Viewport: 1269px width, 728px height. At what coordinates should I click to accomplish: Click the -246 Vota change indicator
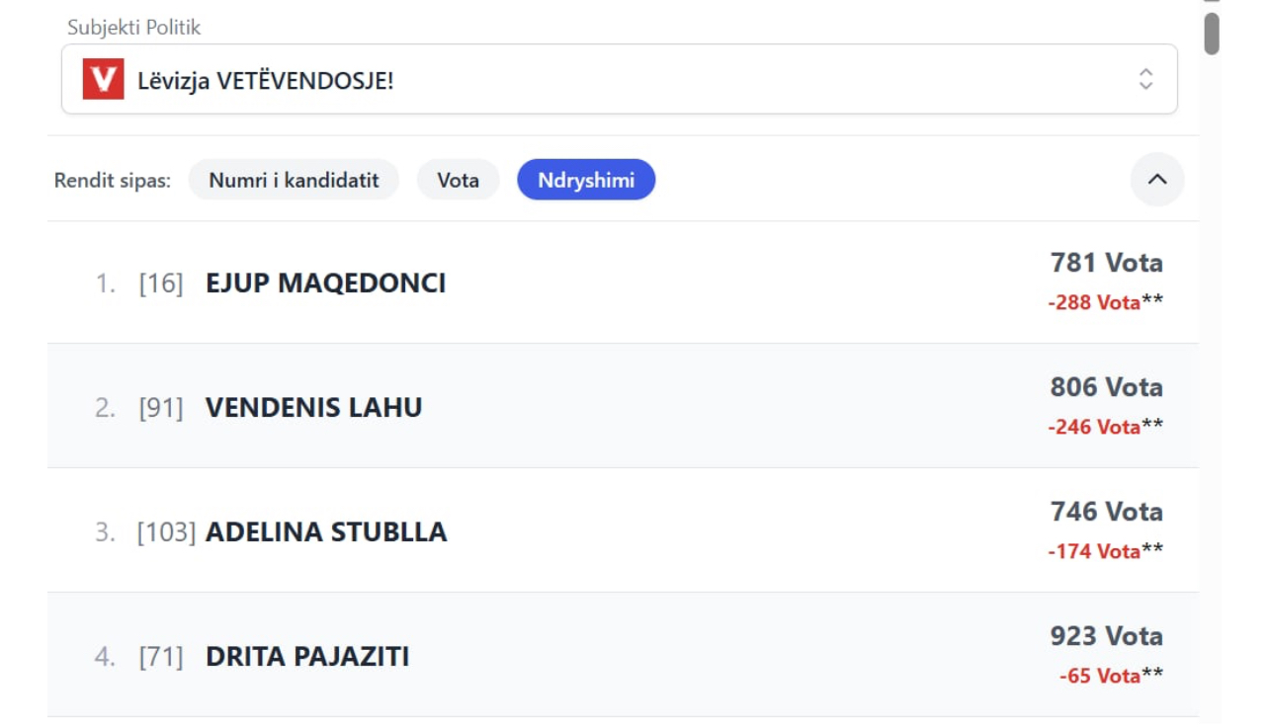[x=1094, y=427]
